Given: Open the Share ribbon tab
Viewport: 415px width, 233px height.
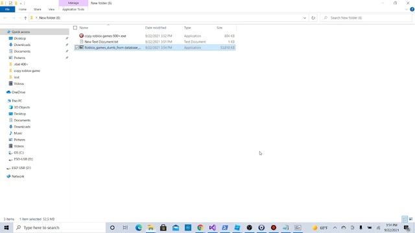Looking at the screenshot, I should (x=38, y=9).
